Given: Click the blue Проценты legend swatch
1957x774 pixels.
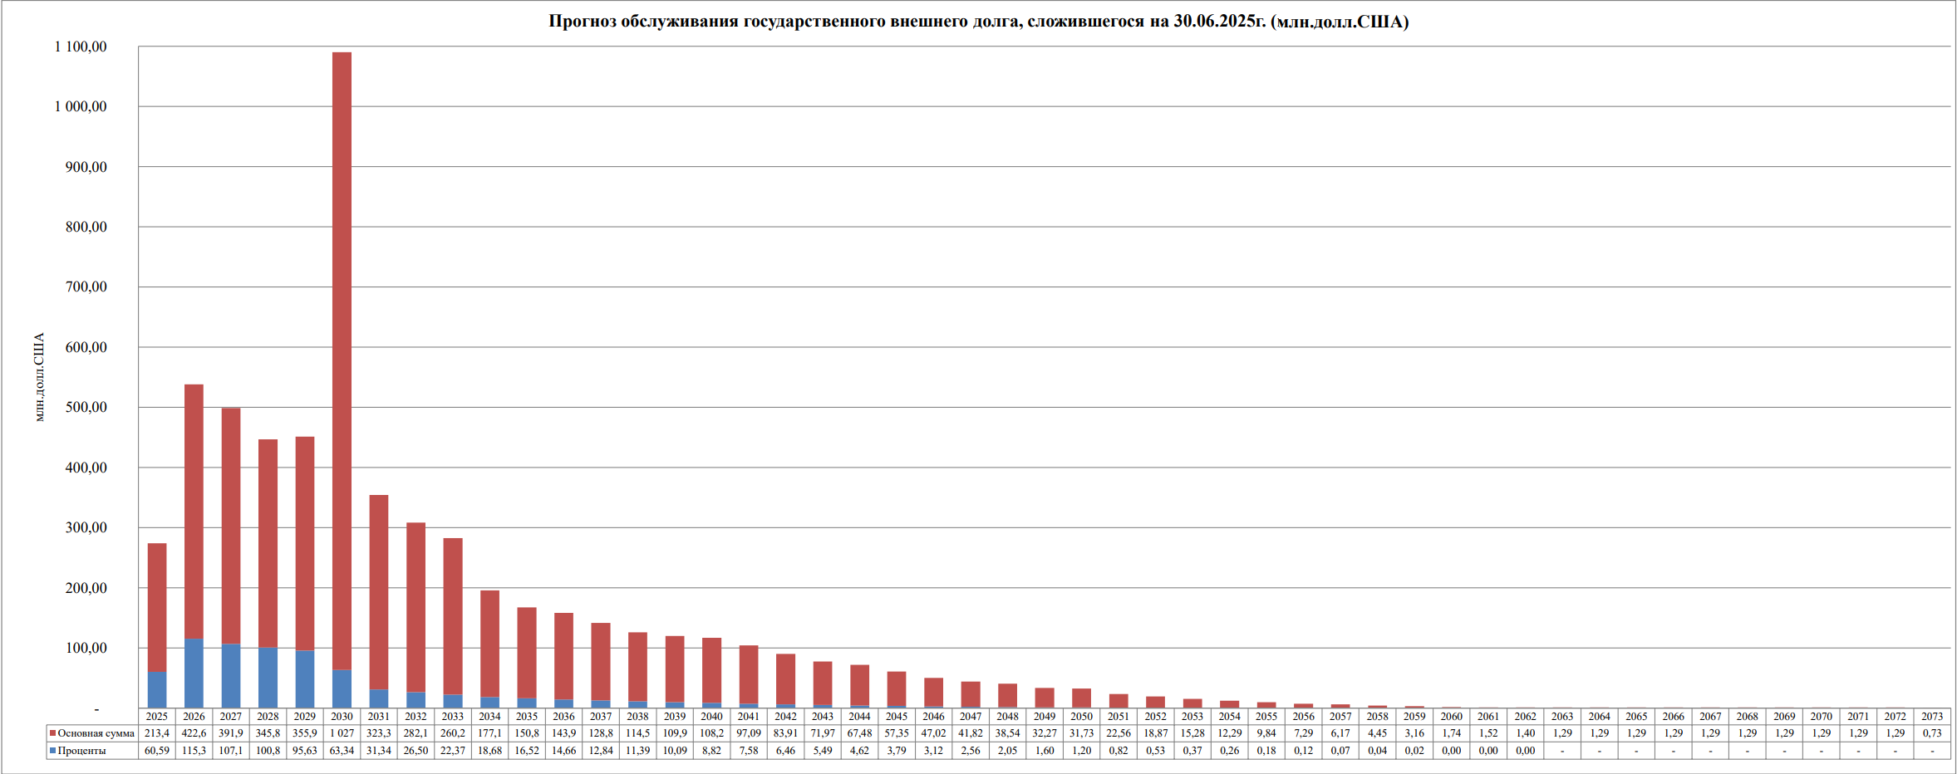Looking at the screenshot, I should 52,751.
